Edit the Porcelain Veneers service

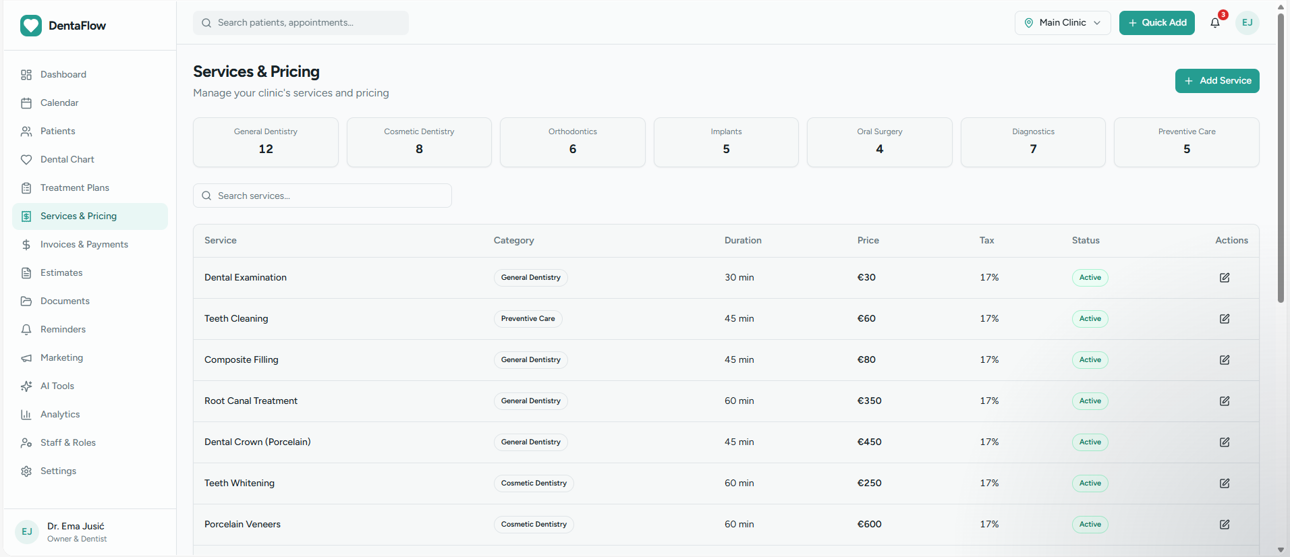[1225, 525]
